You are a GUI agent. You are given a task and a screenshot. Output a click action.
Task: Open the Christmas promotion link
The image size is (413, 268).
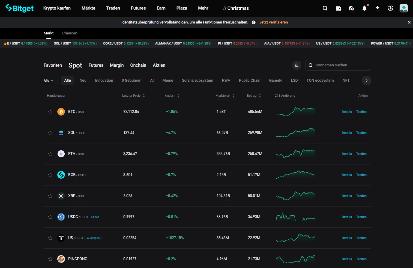pyautogui.click(x=236, y=8)
